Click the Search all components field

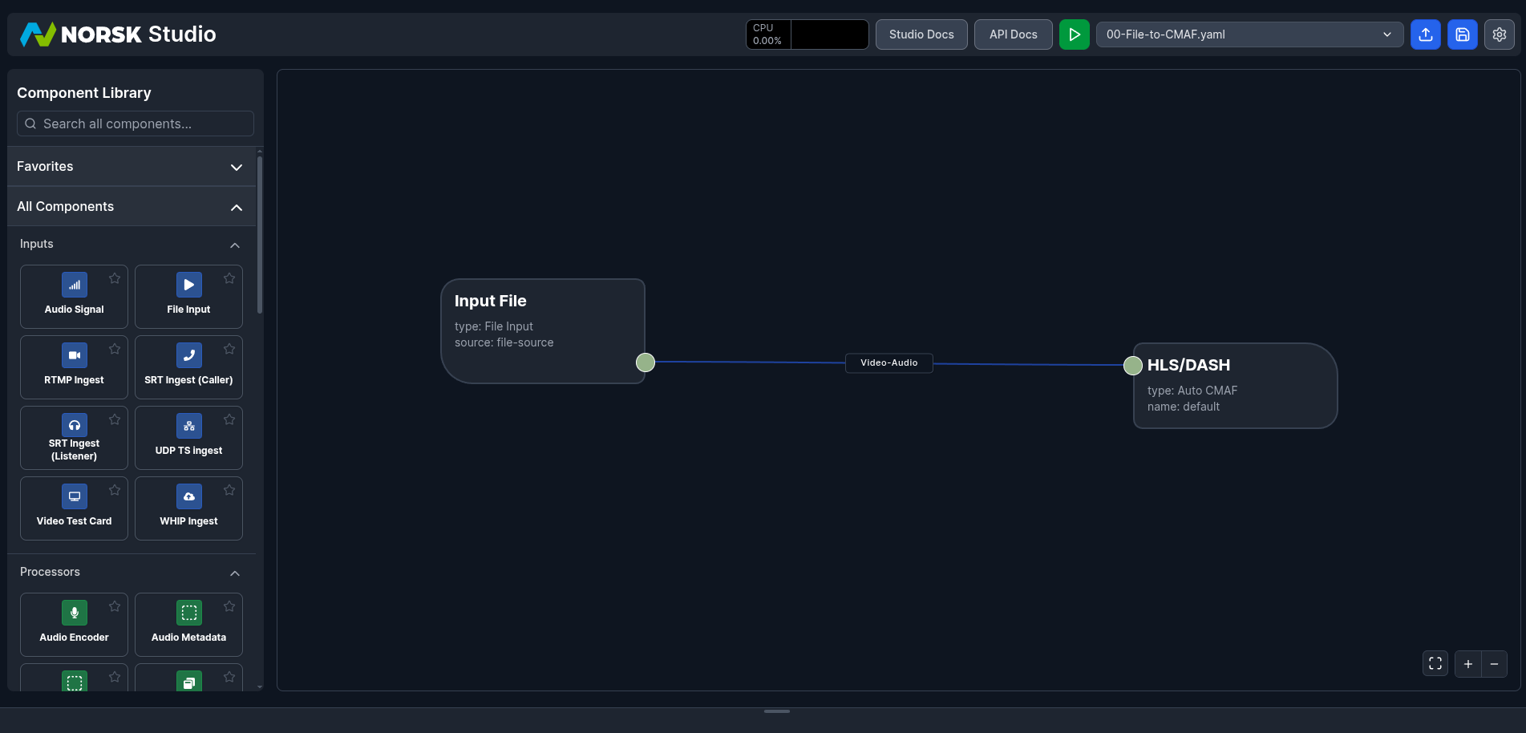pyautogui.click(x=136, y=124)
